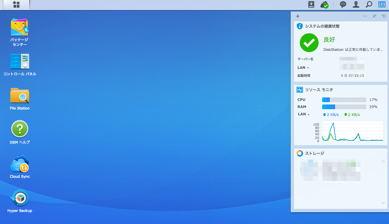Click the RAM usage bar
This screenshot has width=389, height=224.
click(x=344, y=107)
